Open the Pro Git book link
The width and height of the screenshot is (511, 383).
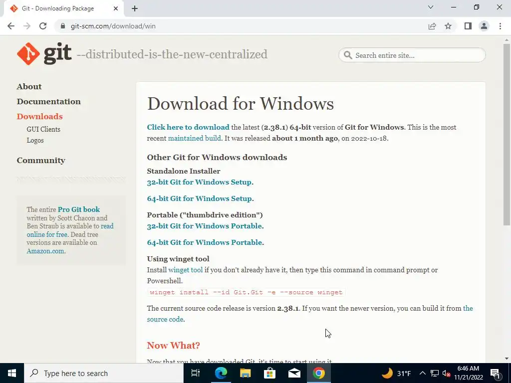[79, 209]
